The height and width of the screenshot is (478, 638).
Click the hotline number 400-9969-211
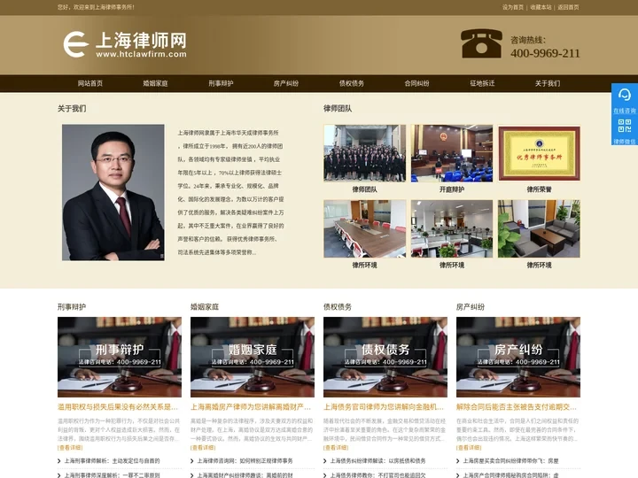click(x=545, y=53)
